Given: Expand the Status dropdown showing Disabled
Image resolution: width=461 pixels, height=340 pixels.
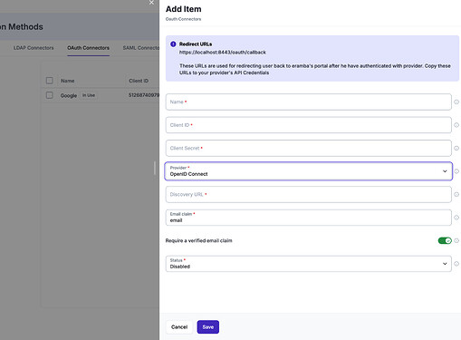Looking at the screenshot, I should pos(308,264).
